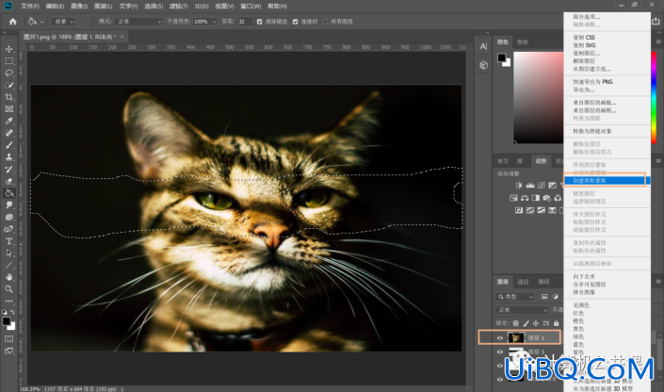Select the Line tool

[x=8, y=266]
